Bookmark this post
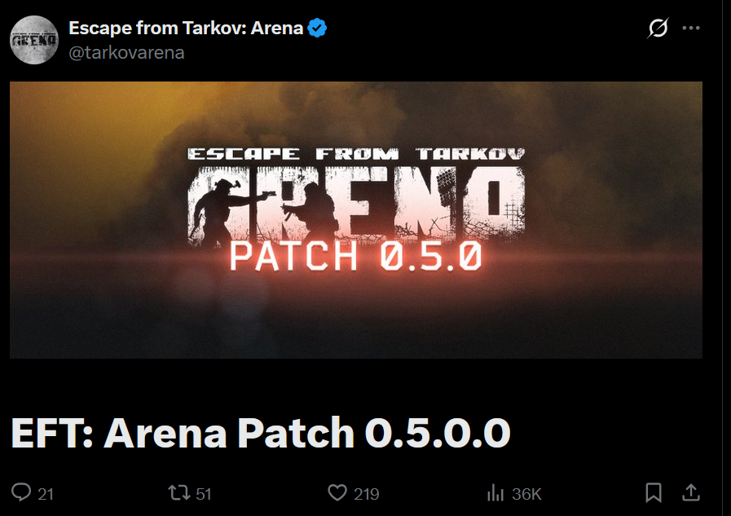 [x=653, y=492]
